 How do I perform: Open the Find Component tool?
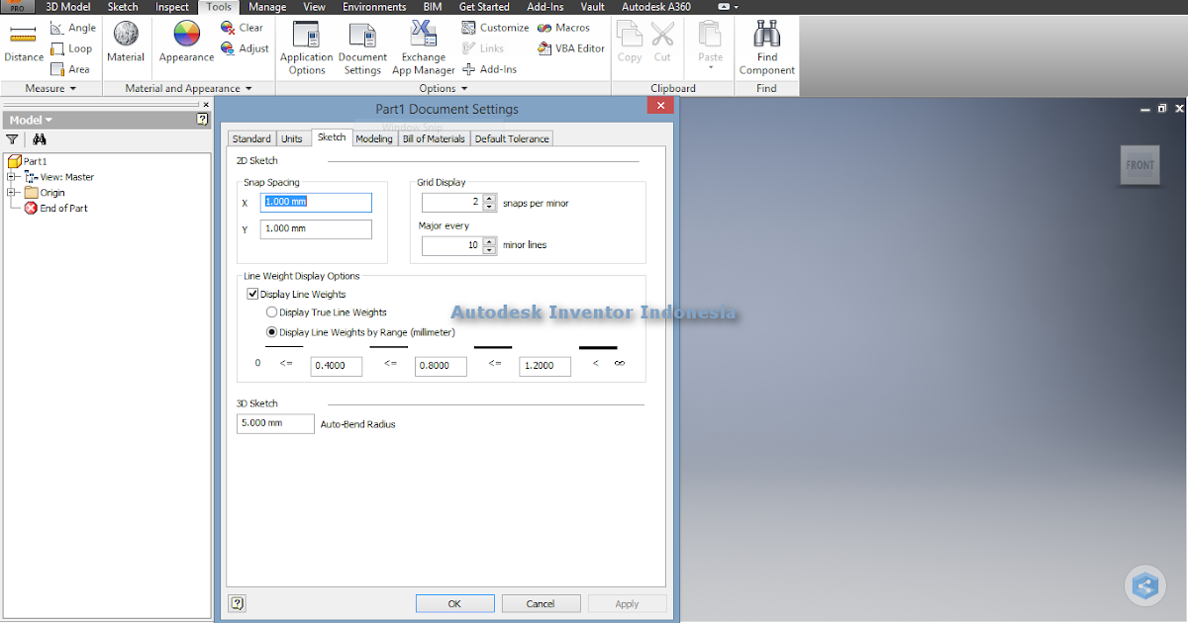pos(766,44)
